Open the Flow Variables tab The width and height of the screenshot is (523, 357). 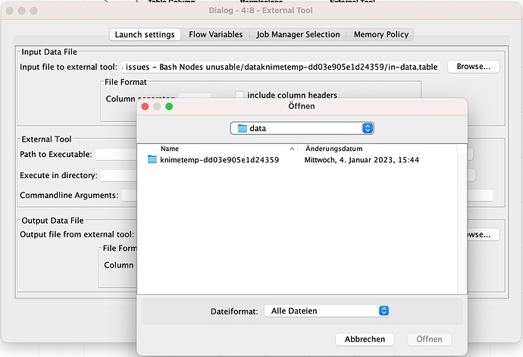(215, 35)
